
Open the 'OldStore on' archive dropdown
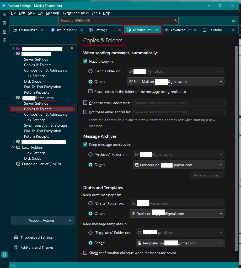[x=179, y=165]
